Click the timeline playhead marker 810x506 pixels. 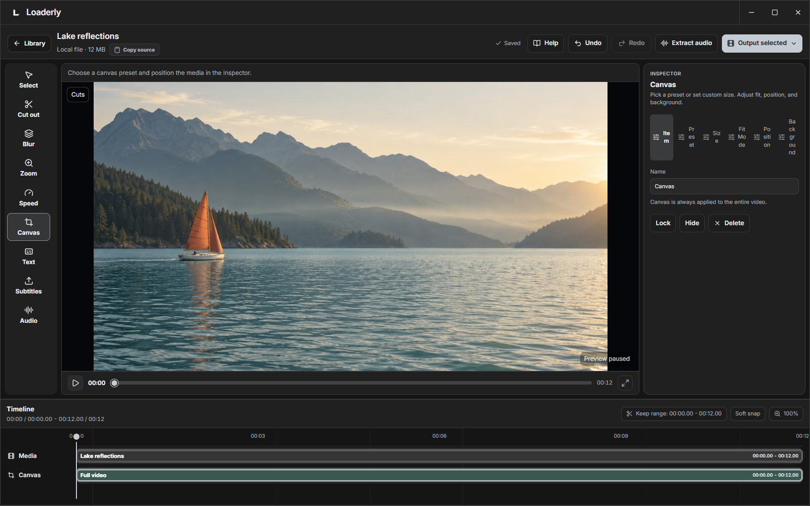(76, 436)
